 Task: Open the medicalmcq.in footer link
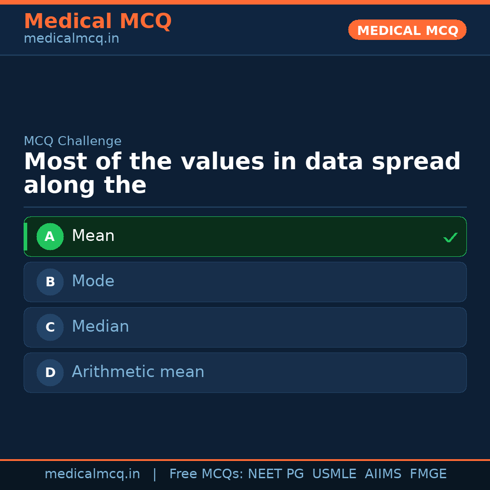(x=93, y=474)
